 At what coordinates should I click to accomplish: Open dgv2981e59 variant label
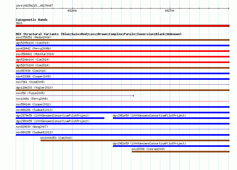click(x=149, y=115)
